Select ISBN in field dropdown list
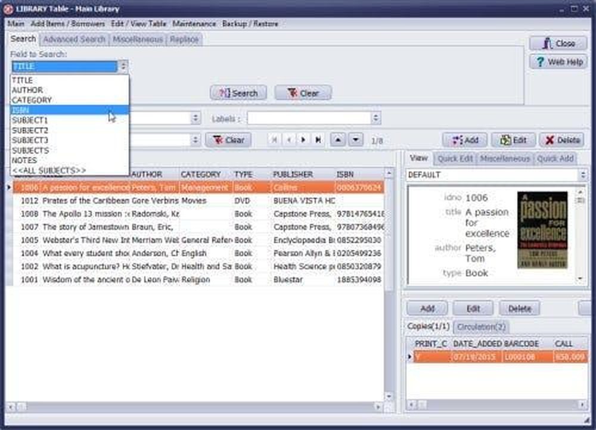Image resolution: width=596 pixels, height=430 pixels. (x=70, y=110)
